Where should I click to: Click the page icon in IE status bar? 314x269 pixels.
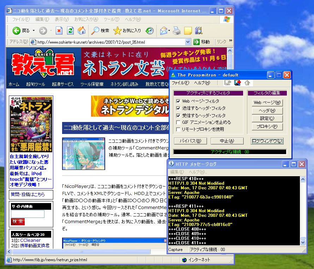coord(9,260)
